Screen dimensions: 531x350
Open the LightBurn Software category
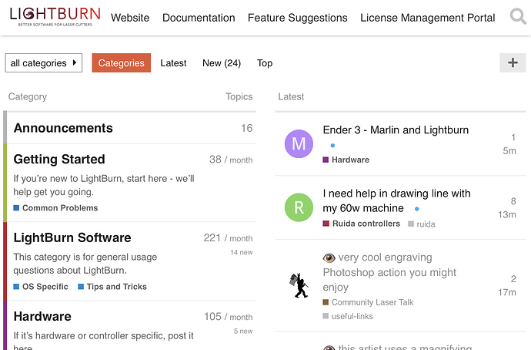pyautogui.click(x=72, y=237)
